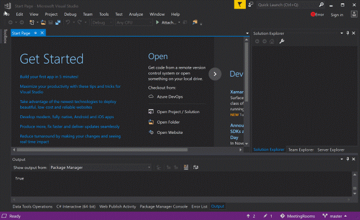Screen dimensions: 360x220
Task: Open the New Project toolbar icon
Action: 31,23
